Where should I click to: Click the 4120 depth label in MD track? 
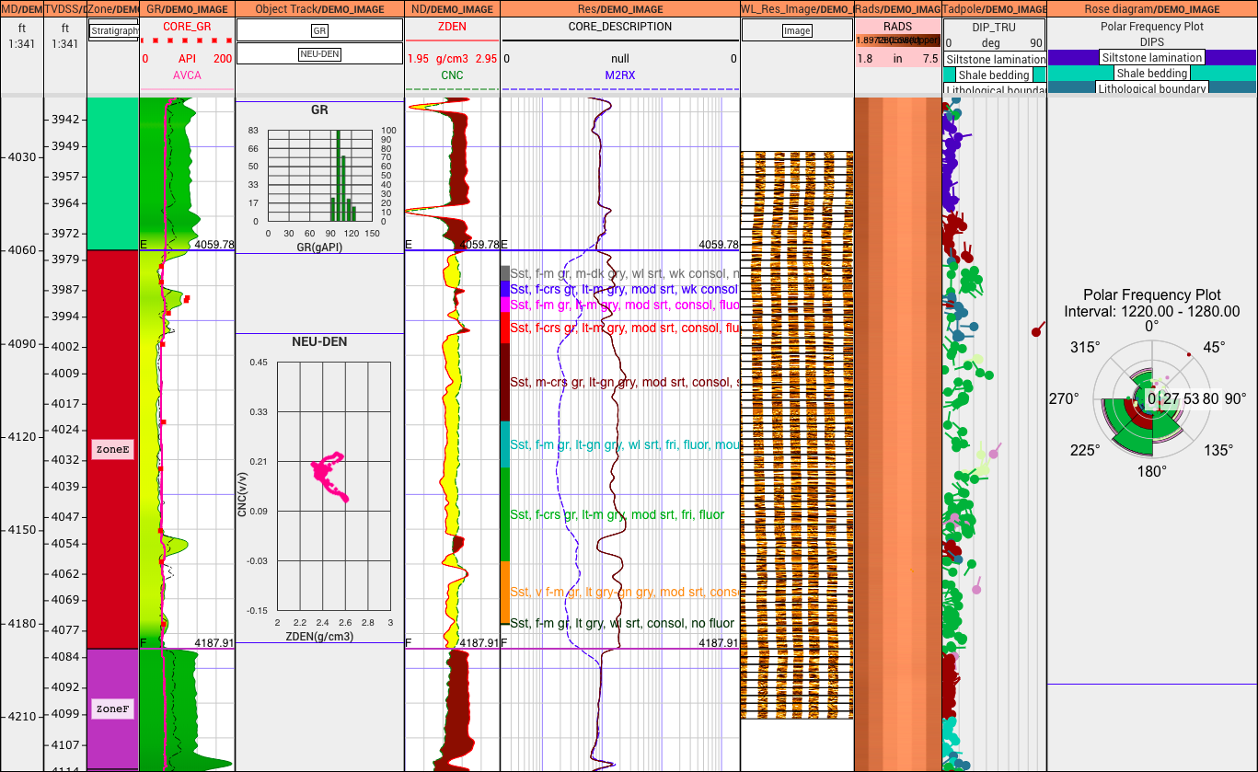22,436
